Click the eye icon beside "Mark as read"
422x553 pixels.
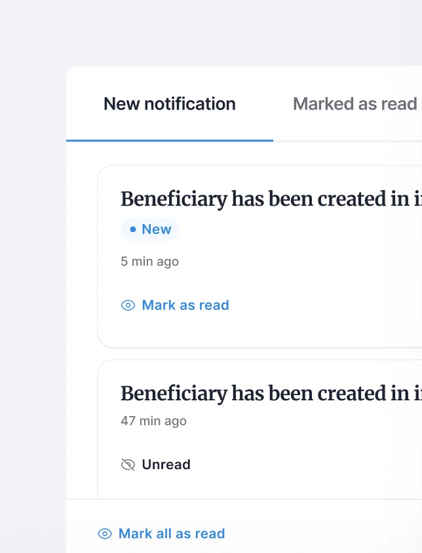point(128,305)
